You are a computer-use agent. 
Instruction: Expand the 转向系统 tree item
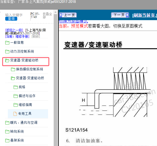(x=17, y=132)
